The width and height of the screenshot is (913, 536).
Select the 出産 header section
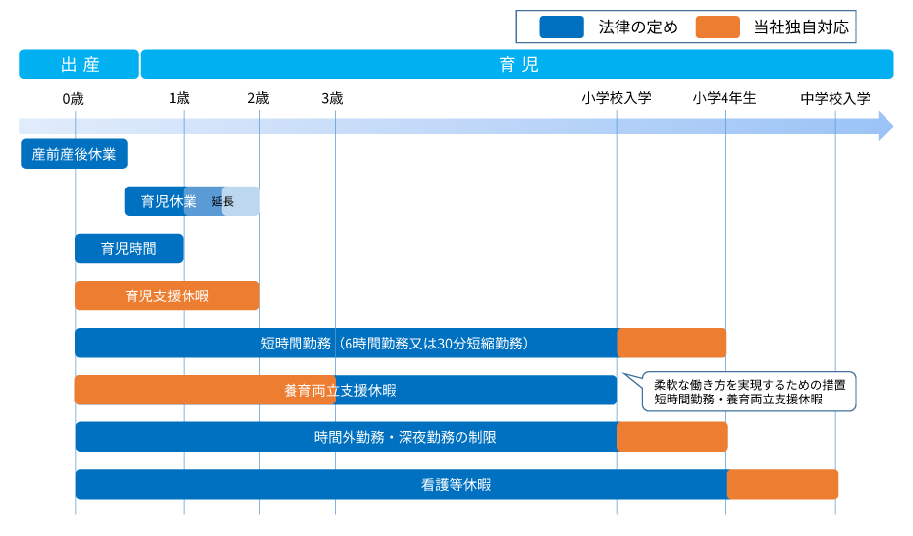pyautogui.click(x=79, y=65)
